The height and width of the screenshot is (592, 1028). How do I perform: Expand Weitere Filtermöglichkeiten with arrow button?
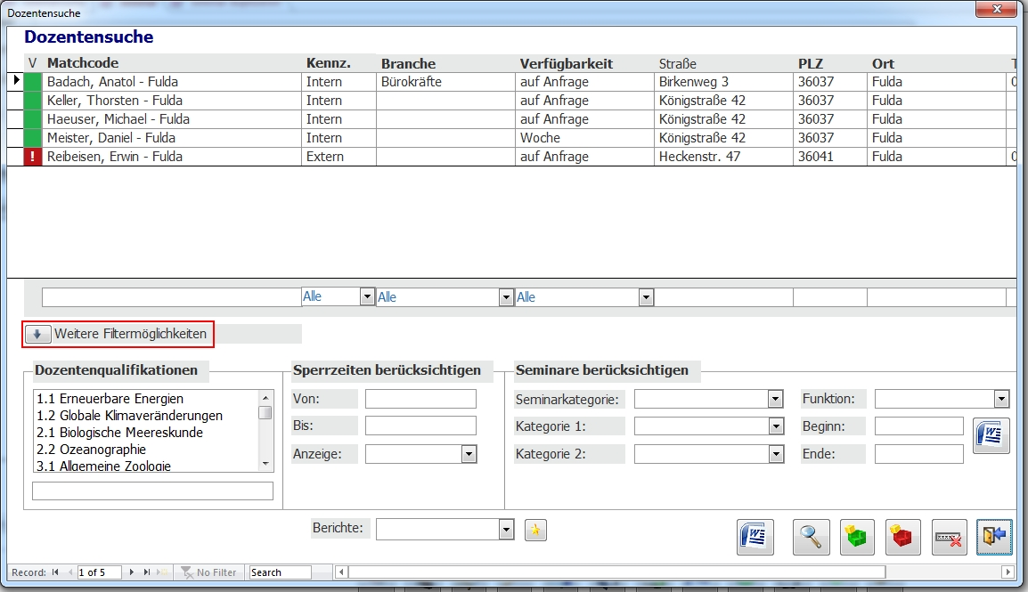pyautogui.click(x=37, y=335)
